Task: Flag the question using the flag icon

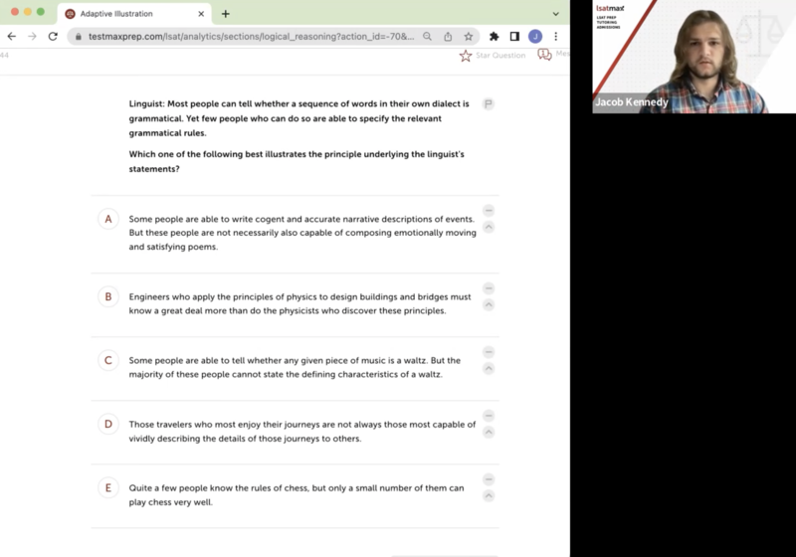Action: (x=488, y=103)
